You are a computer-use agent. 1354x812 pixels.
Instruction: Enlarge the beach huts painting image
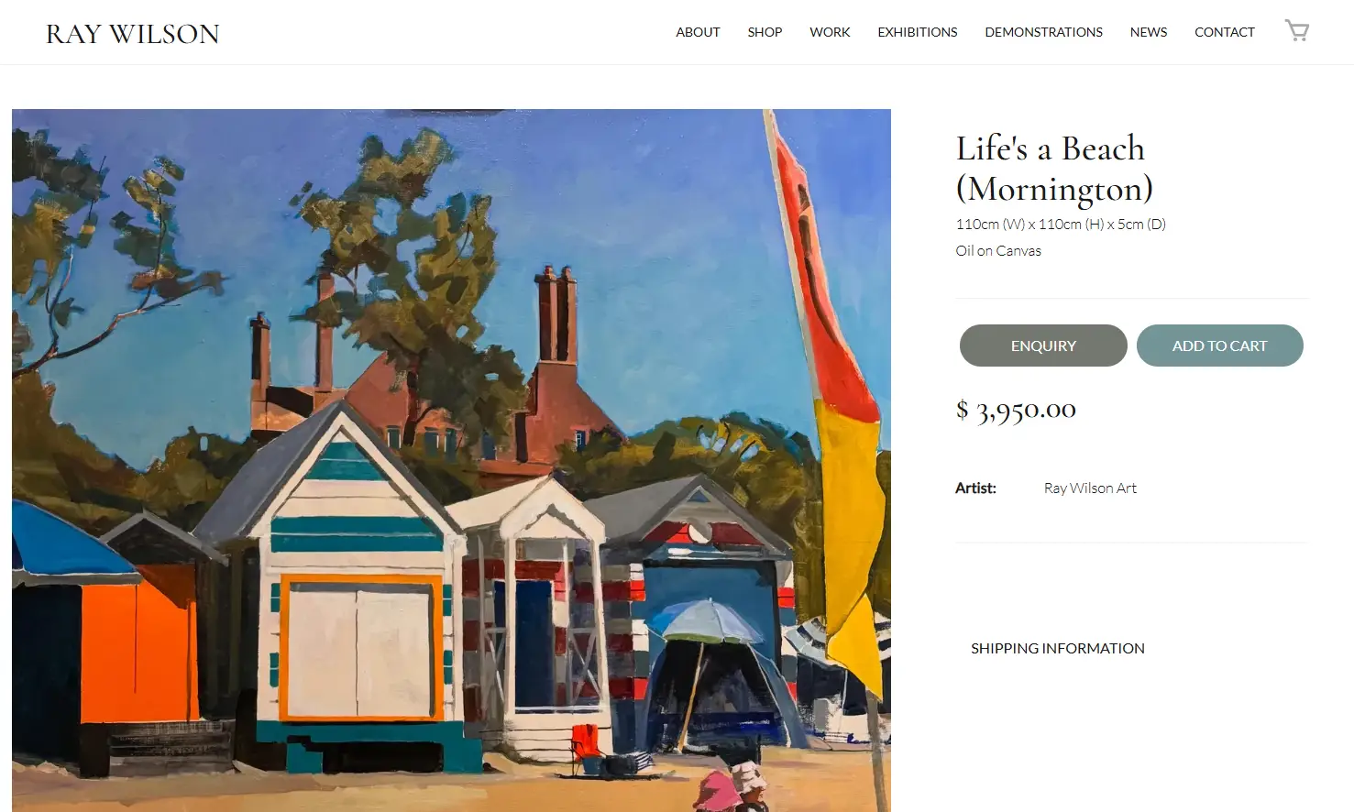click(451, 460)
